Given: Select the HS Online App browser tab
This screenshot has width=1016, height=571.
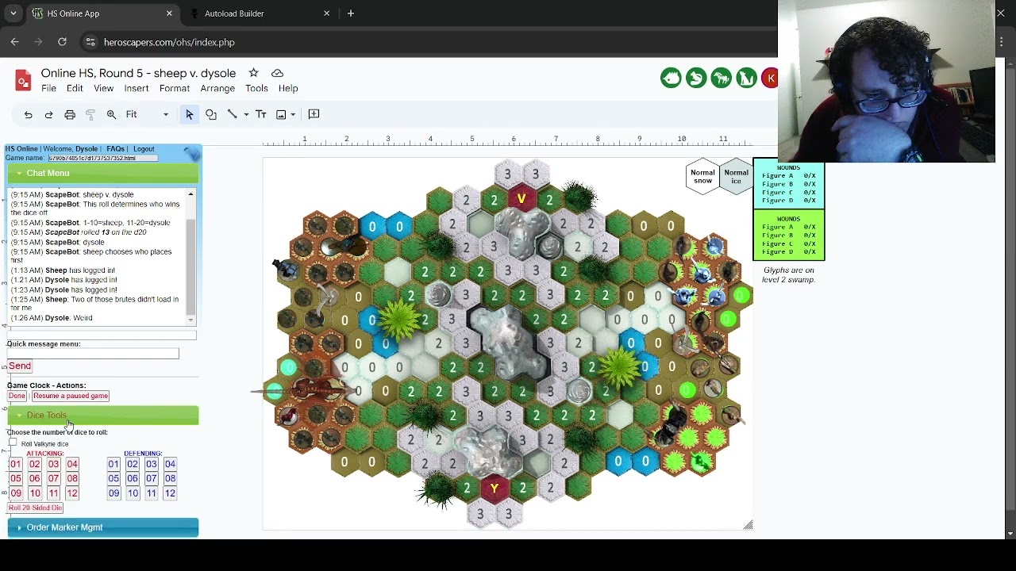Looking at the screenshot, I should click(103, 13).
